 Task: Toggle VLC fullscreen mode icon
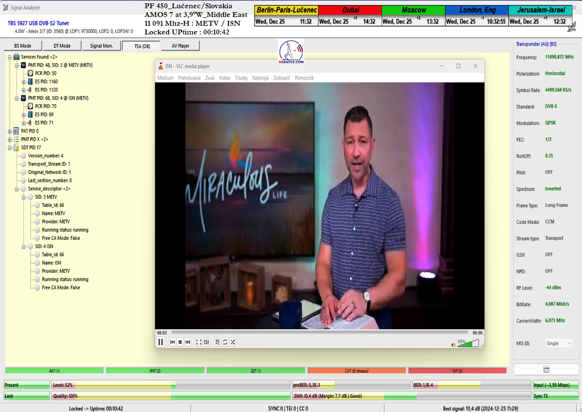(x=199, y=342)
